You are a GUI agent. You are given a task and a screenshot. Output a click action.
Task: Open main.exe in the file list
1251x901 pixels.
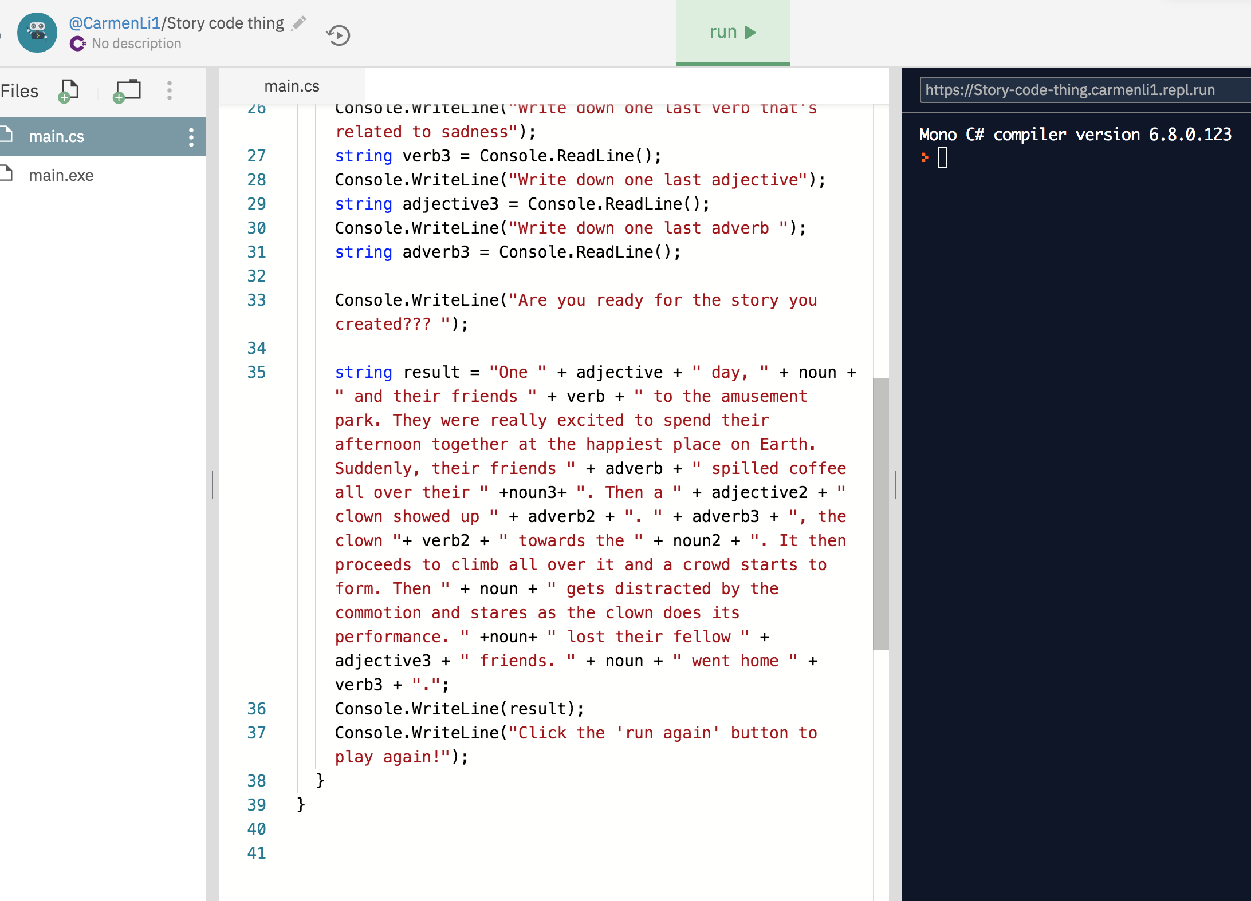(x=61, y=175)
